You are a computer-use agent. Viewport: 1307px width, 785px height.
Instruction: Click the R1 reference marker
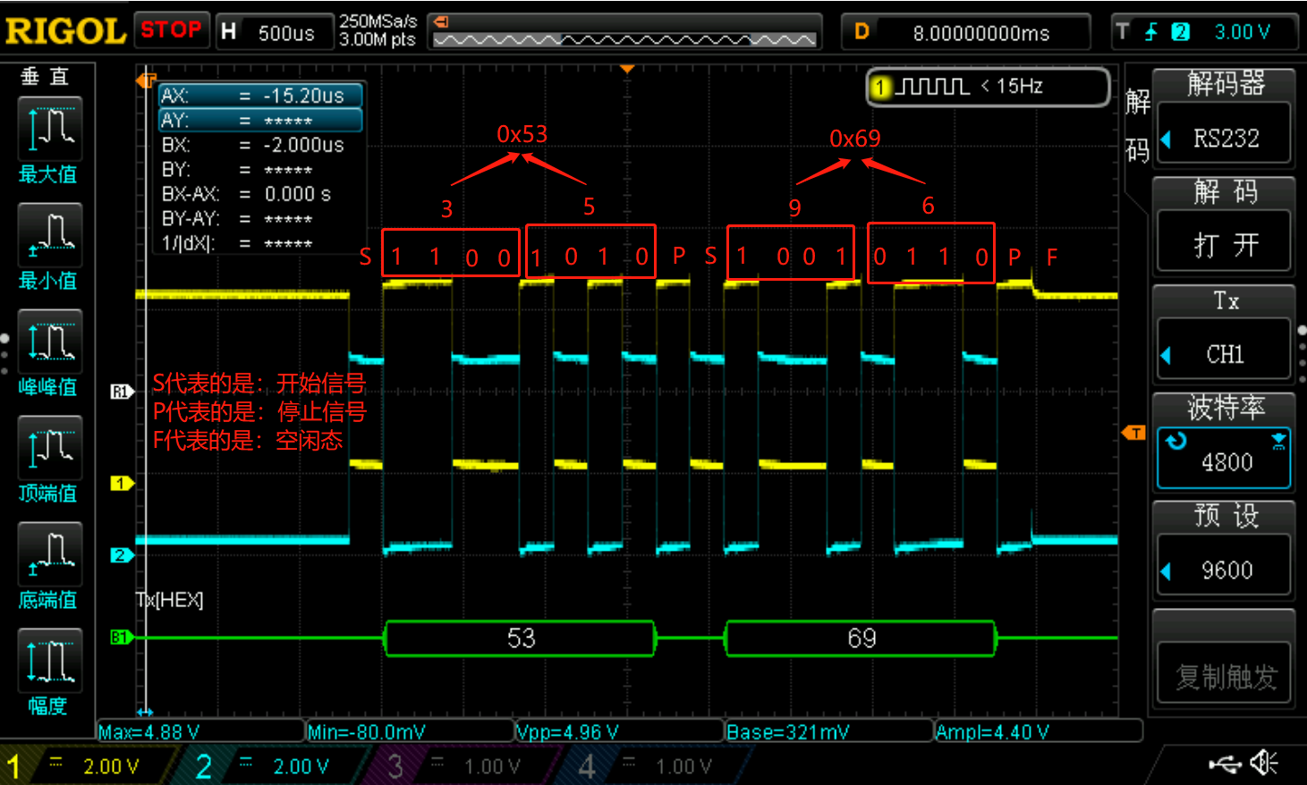click(121, 392)
